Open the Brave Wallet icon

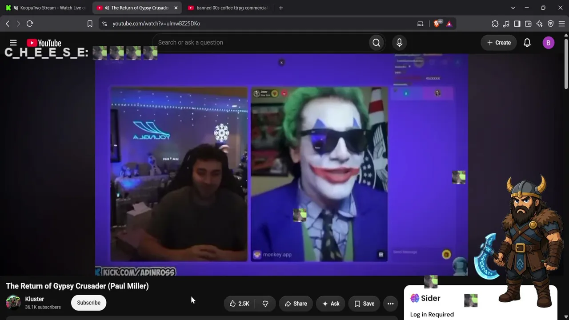tap(528, 24)
